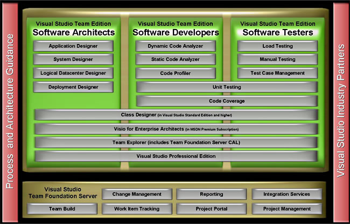
Task: Select the Test Case Management box
Action: (277, 73)
